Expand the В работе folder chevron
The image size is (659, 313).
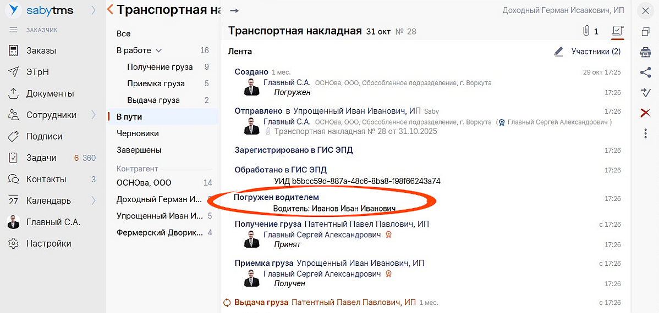(159, 51)
